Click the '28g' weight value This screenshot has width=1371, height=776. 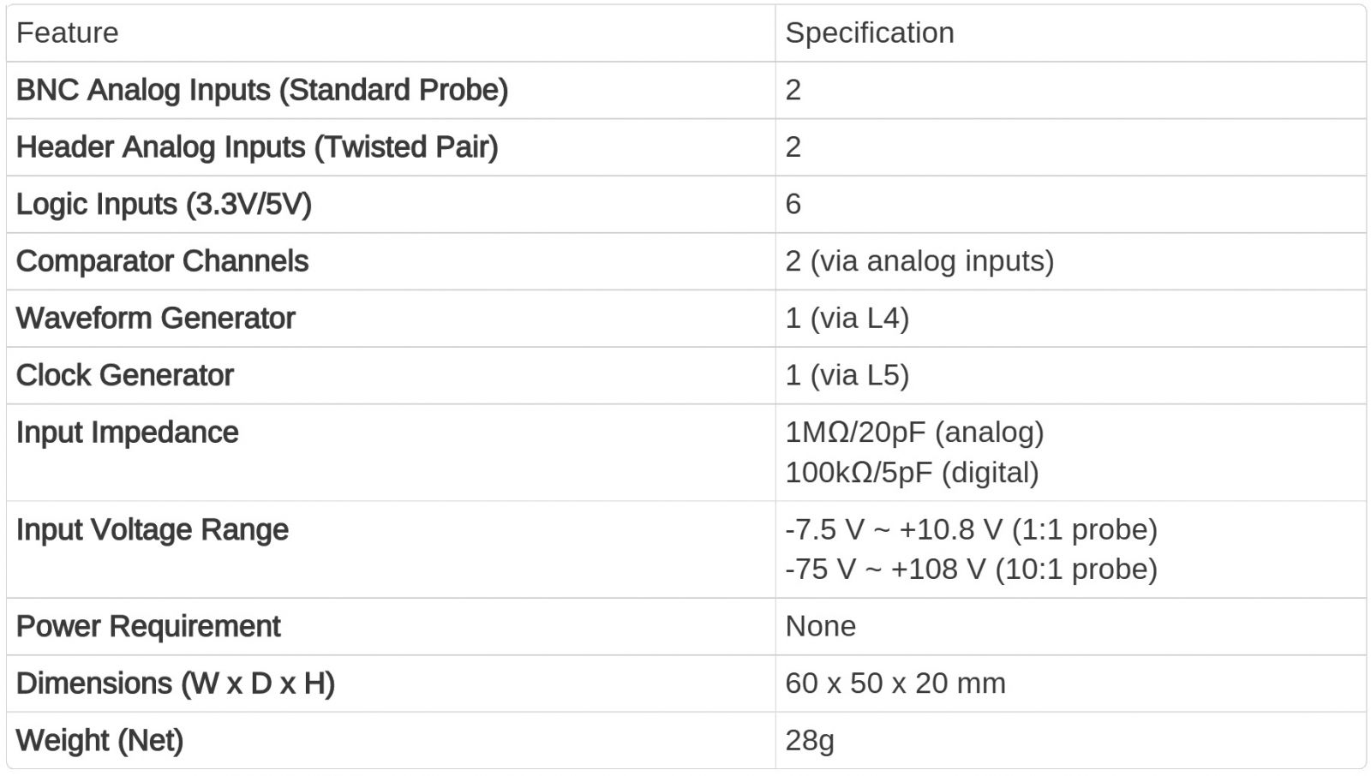point(809,741)
